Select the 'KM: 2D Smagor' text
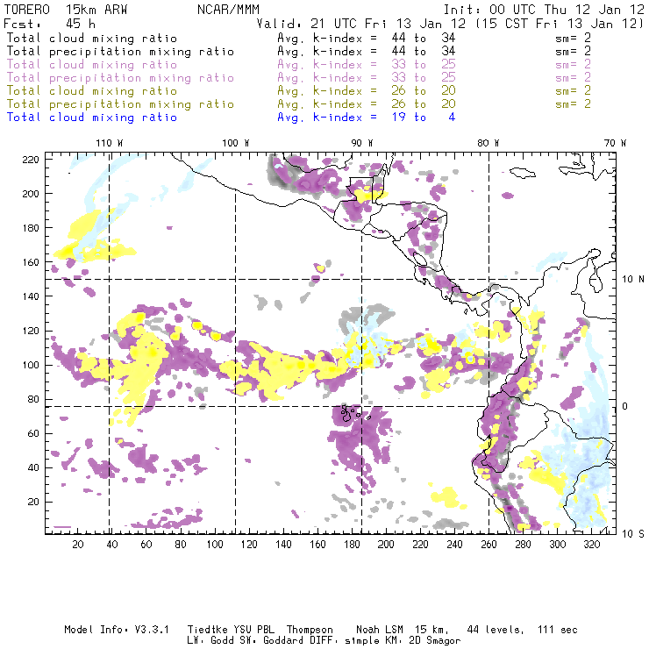Viewport: 649px width, 649px height. pos(421,641)
